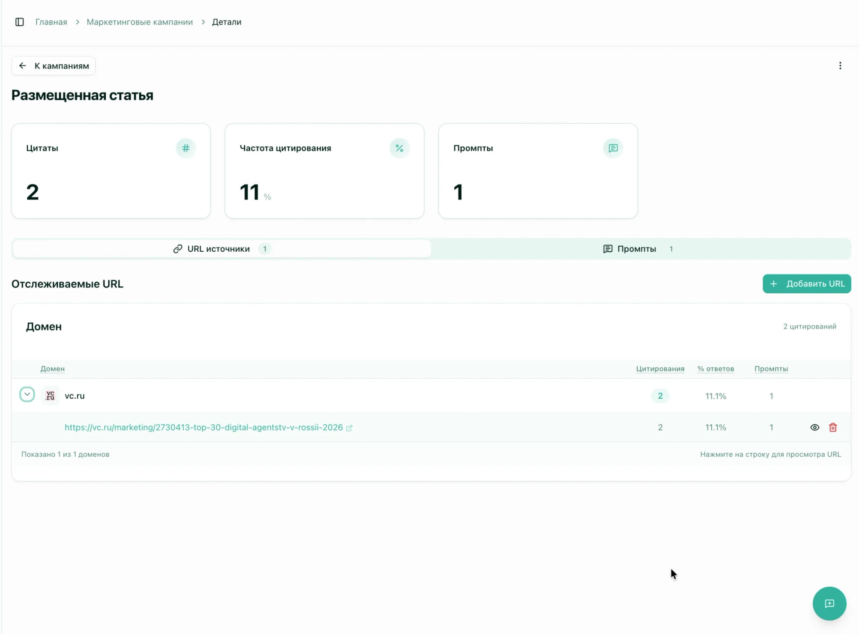Collapse the vc.ru domain row chevron
859x635 pixels.
click(27, 395)
